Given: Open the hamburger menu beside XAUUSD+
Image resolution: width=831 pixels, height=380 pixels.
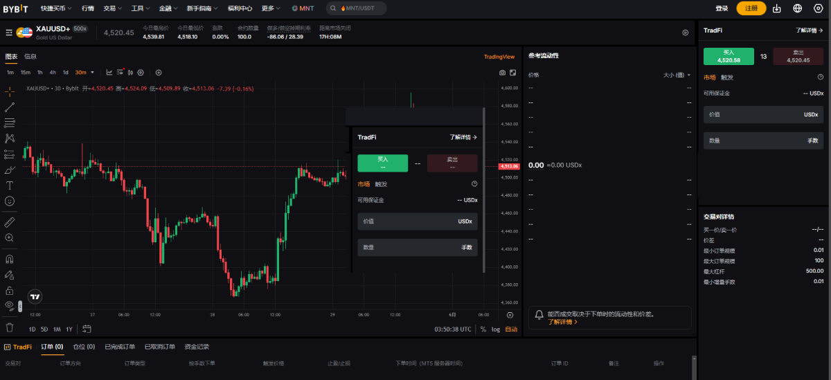Looking at the screenshot, I should (9, 33).
